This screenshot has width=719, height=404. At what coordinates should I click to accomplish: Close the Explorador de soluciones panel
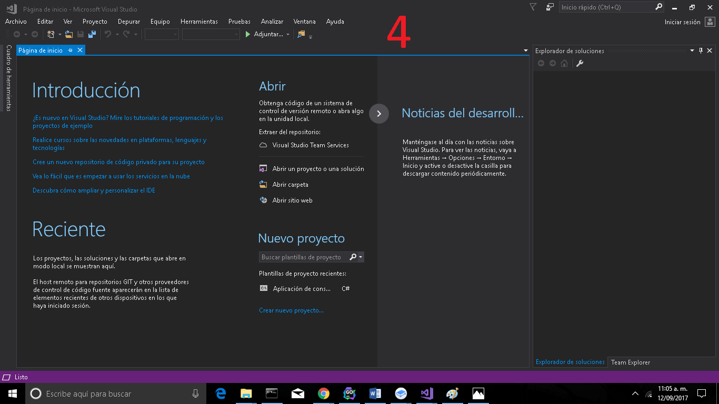click(710, 50)
